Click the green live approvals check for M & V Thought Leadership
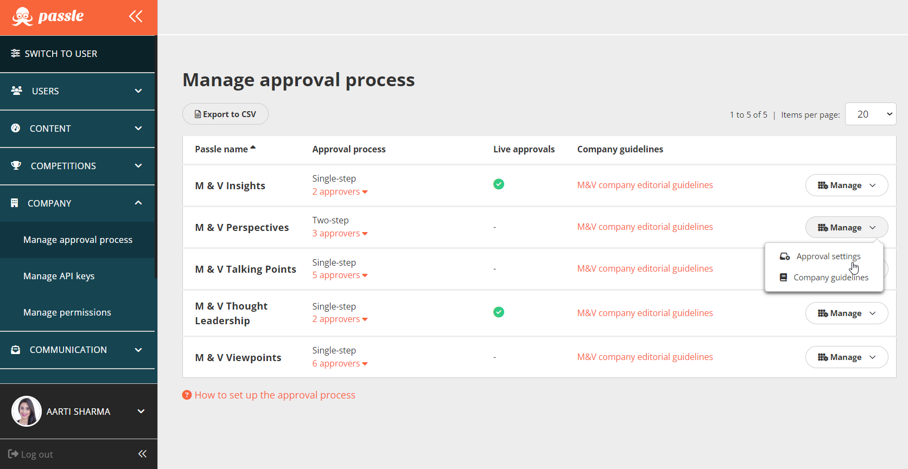Image resolution: width=908 pixels, height=469 pixels. (x=499, y=312)
